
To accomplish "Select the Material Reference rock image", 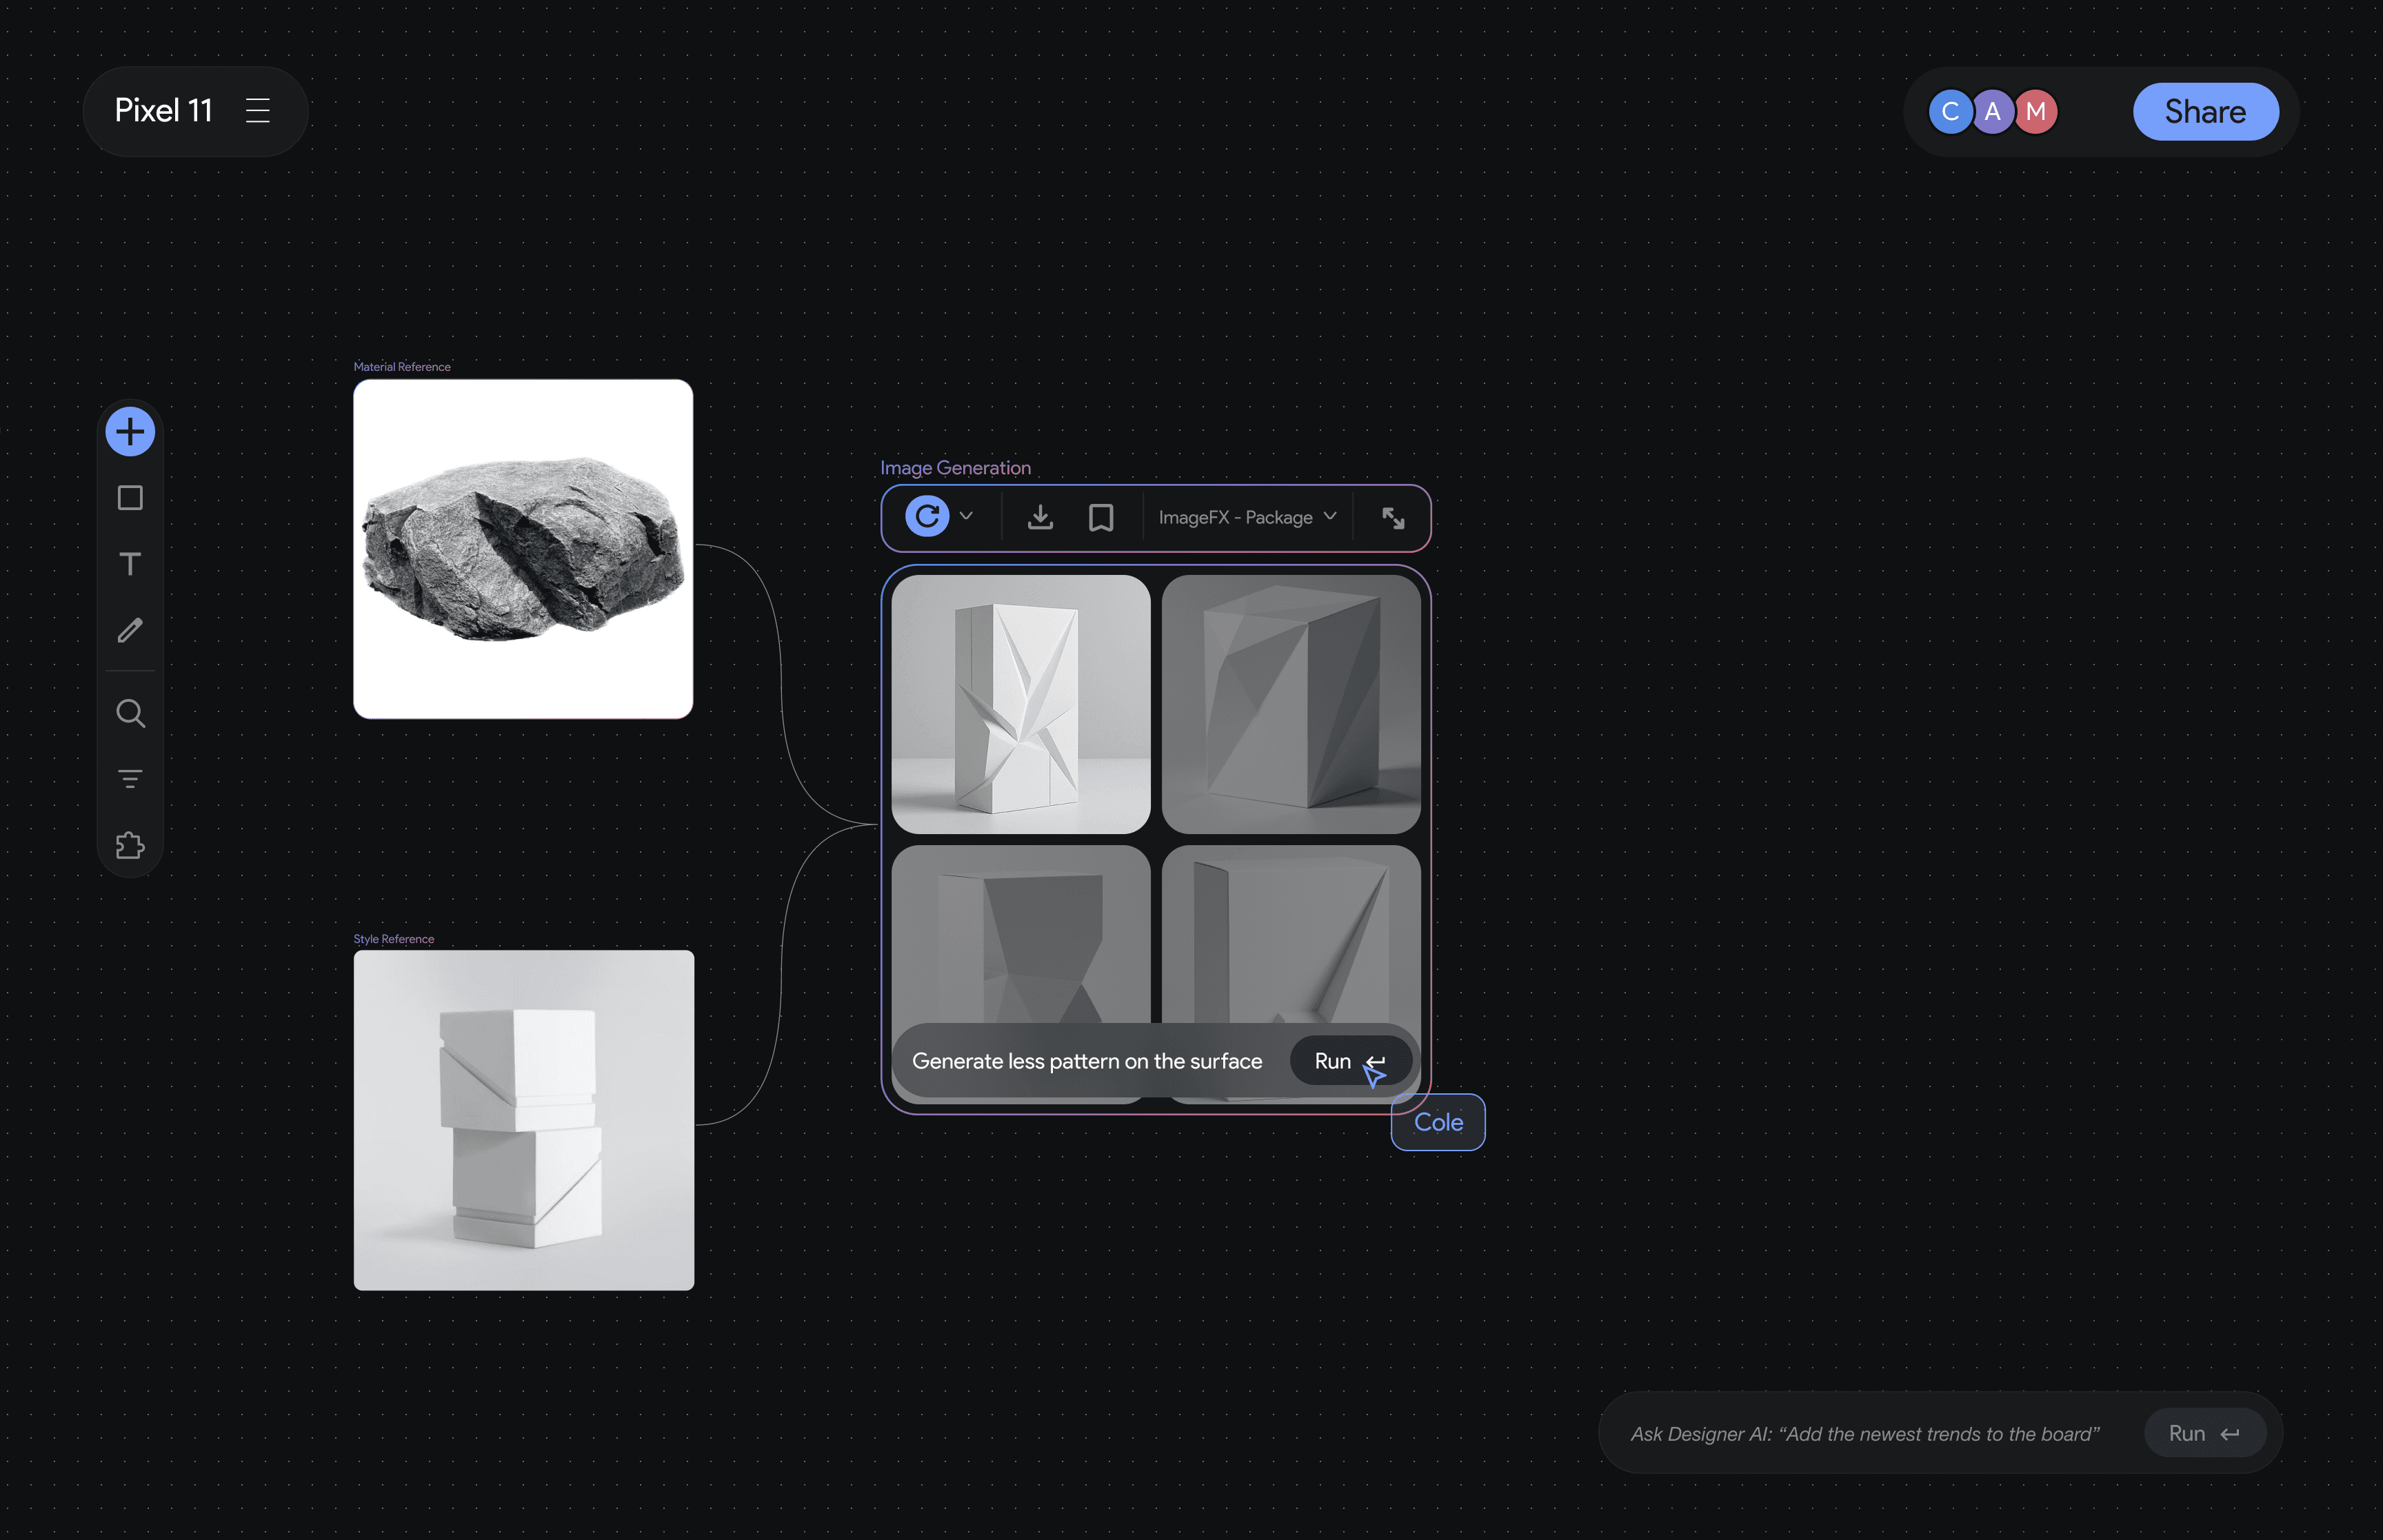I will (x=523, y=549).
